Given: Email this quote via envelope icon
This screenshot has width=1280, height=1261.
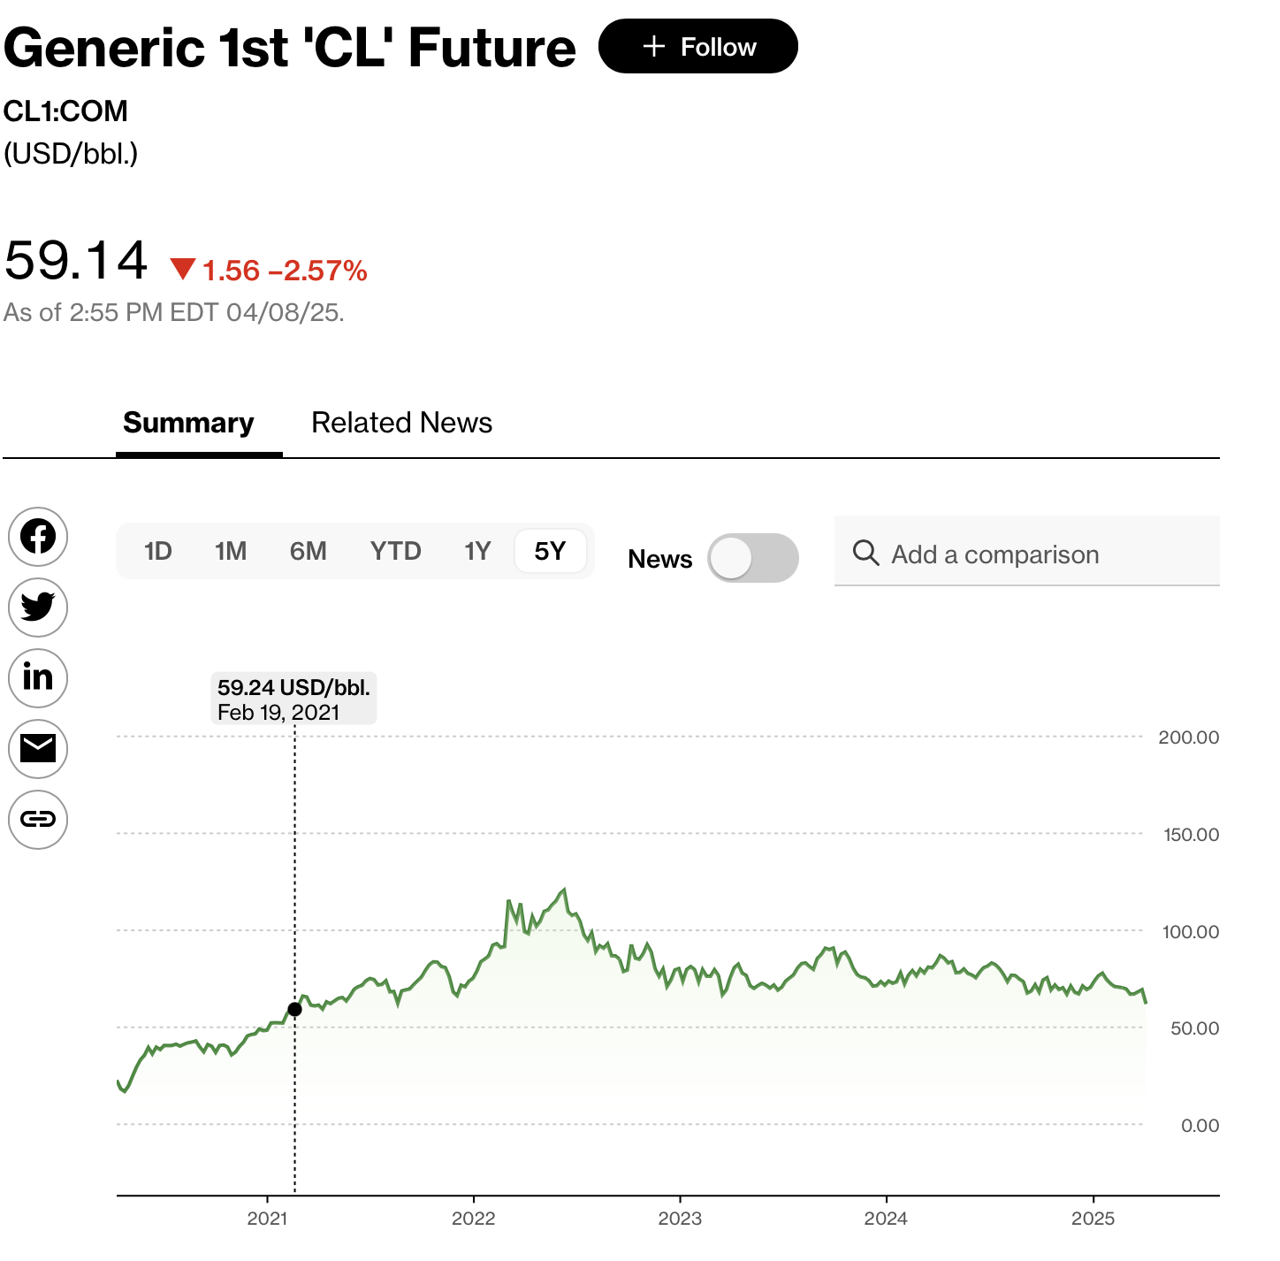Looking at the screenshot, I should pos(38,749).
